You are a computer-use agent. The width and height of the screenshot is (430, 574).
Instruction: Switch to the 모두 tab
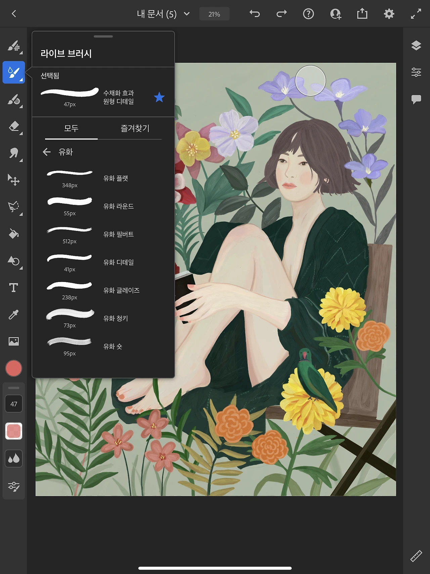(x=71, y=128)
